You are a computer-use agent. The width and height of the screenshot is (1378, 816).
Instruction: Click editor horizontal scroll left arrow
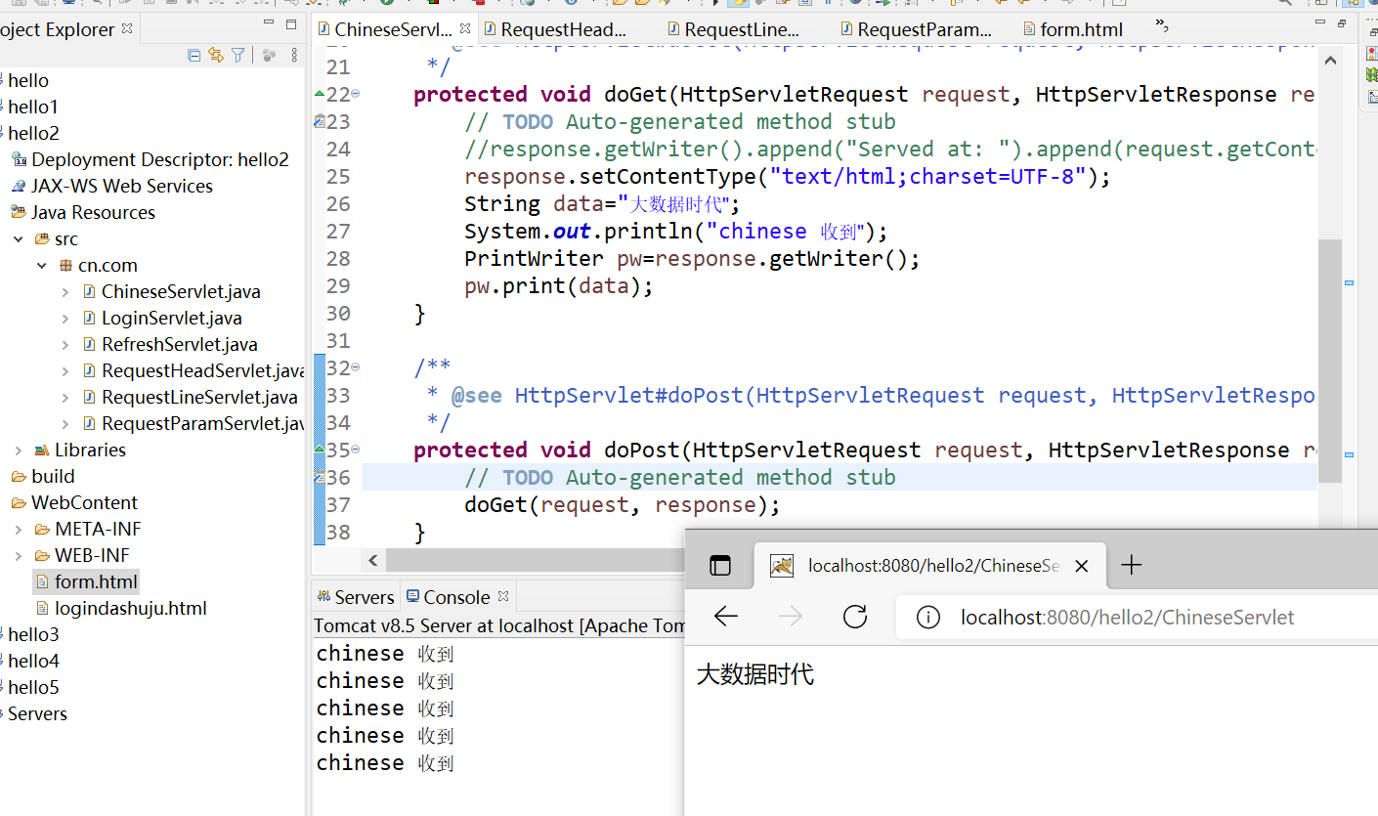(x=372, y=560)
